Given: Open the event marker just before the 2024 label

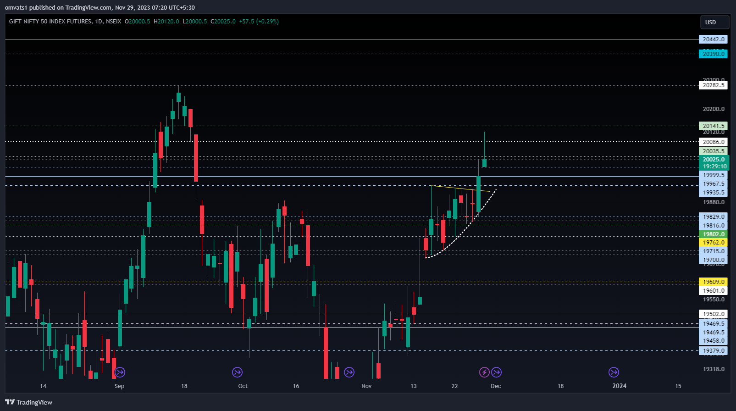Looking at the screenshot, I should (614, 372).
